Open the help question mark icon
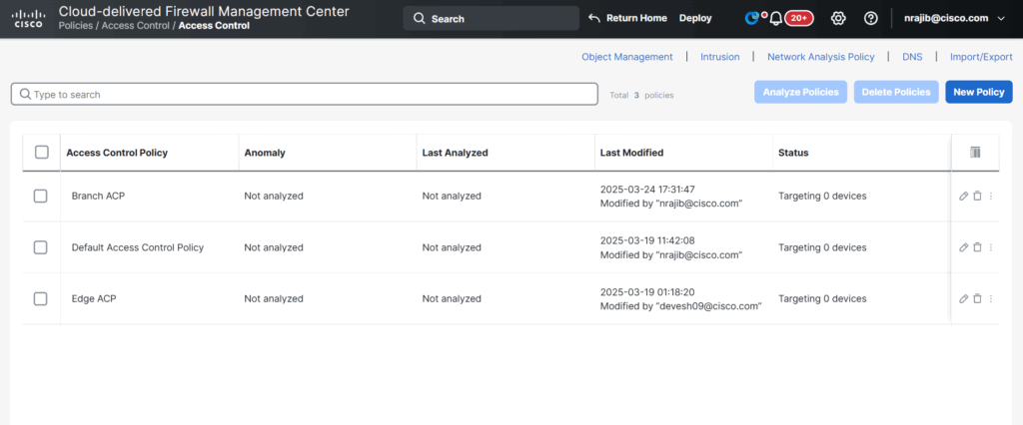Screen dimensions: 1023x425 870,18
